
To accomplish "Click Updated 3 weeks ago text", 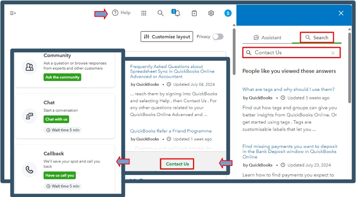I will (x=308, y=98).
